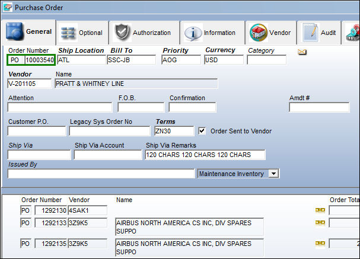Click the PO type cell for order 1292130
Image resolution: width=360 pixels, height=259 pixels.
(x=26, y=210)
